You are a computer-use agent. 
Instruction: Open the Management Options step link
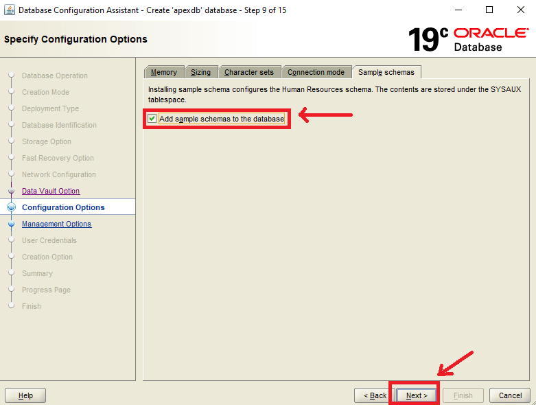click(56, 224)
